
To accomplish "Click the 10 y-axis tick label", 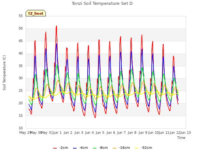I will pyautogui.click(x=20, y=128).
